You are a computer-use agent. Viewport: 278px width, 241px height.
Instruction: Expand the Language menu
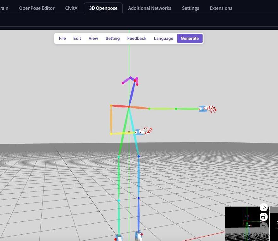tap(163, 38)
